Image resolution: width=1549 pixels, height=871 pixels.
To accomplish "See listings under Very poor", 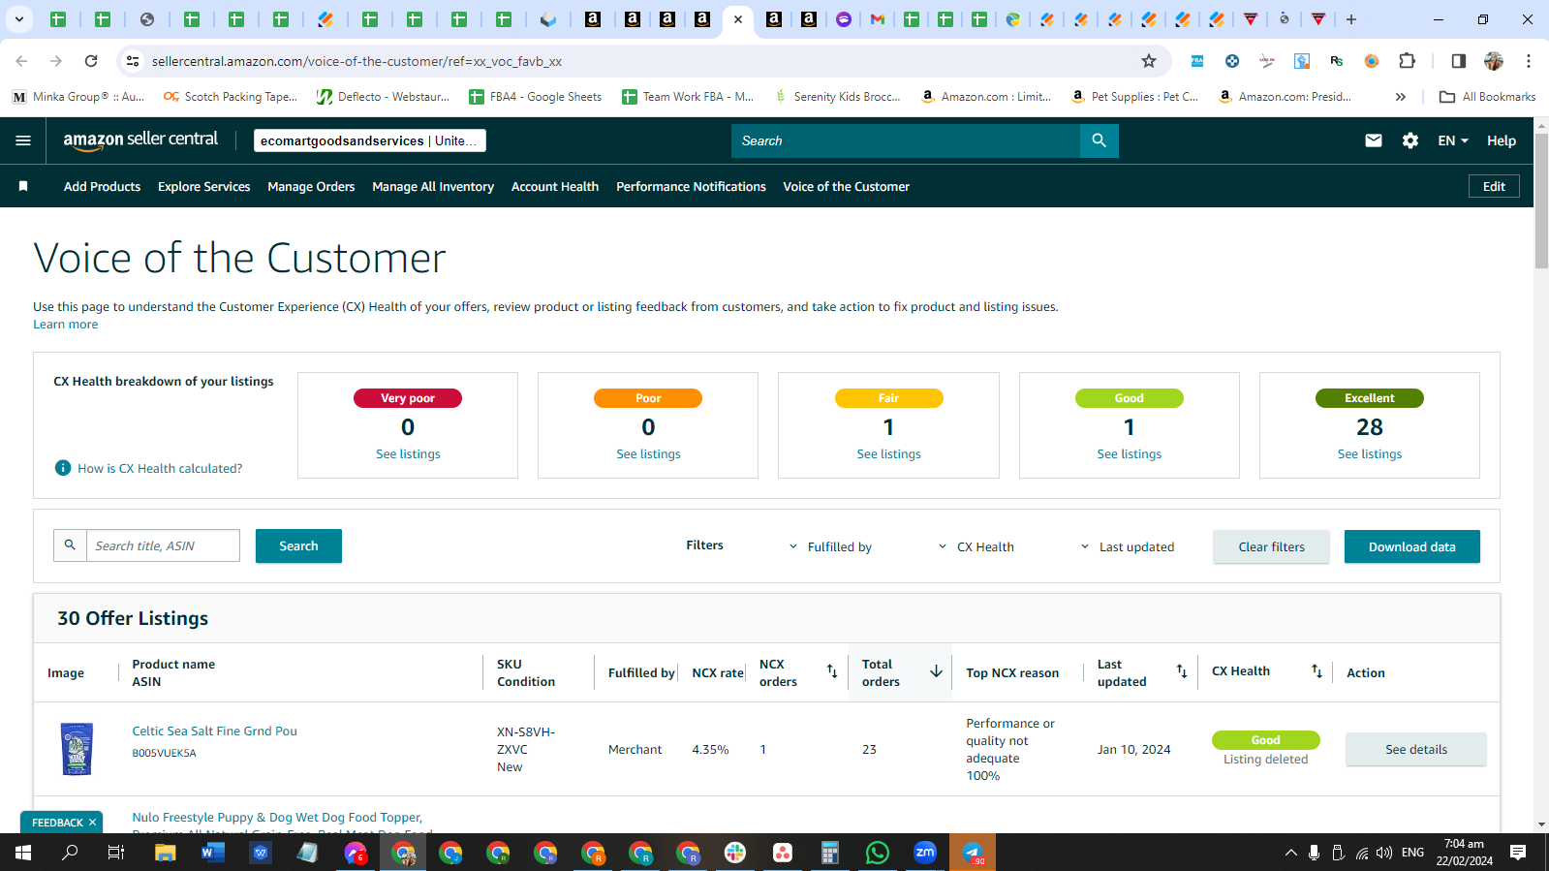I will [x=408, y=453].
